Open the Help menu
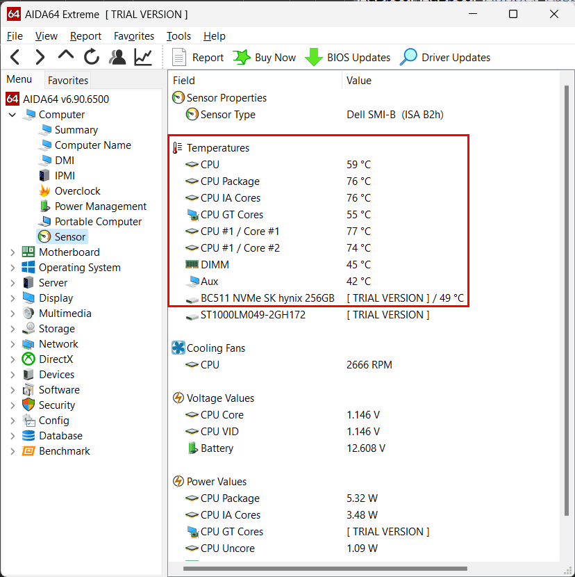 click(214, 35)
